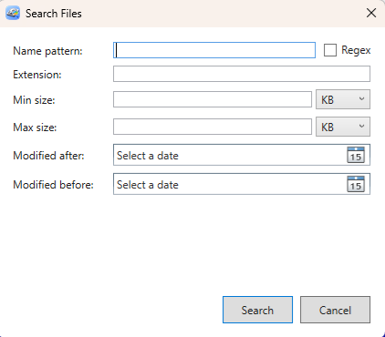Click the Extension label
The image size is (385, 337).
pos(37,75)
